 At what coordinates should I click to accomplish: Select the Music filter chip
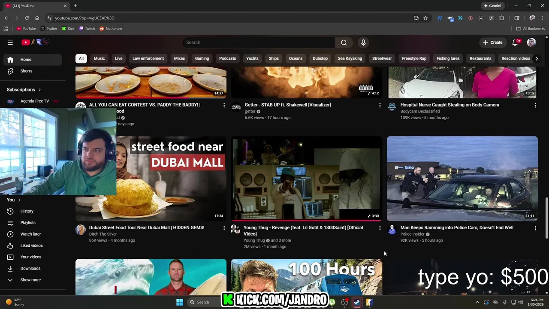click(99, 58)
